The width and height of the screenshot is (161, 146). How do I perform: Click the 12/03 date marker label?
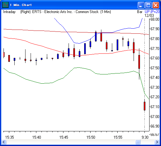pos(149,16)
